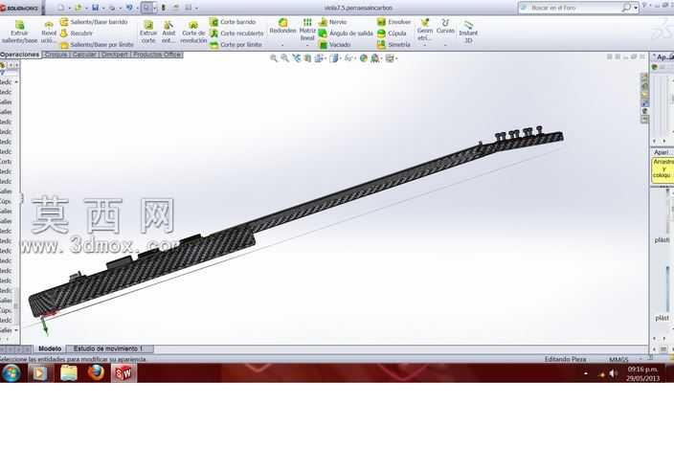This screenshot has width=674, height=449.
Task: Click the Curvas tool
Action: coord(445,27)
